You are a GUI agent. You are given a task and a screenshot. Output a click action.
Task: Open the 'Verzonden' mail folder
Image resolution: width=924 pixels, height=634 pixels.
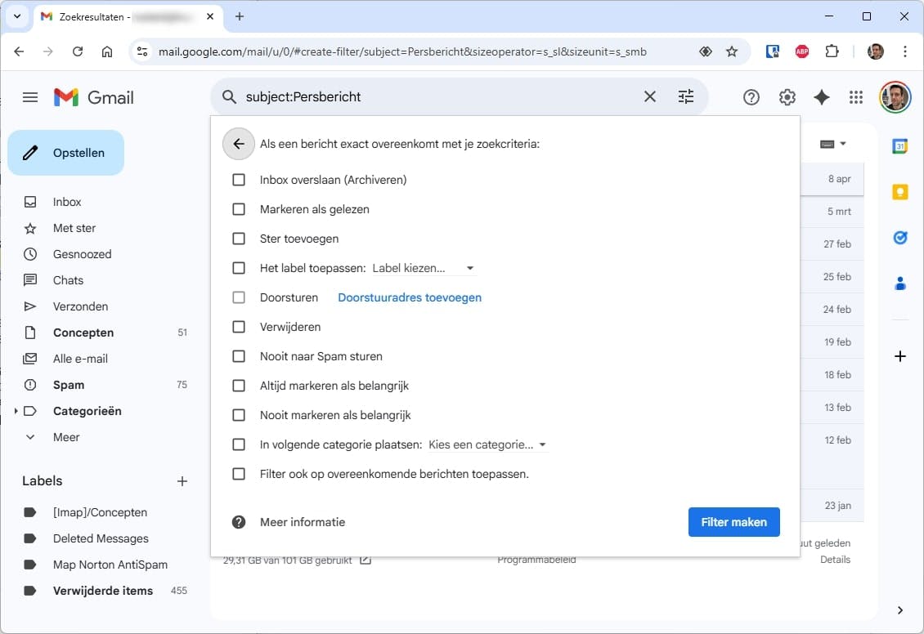pyautogui.click(x=80, y=306)
